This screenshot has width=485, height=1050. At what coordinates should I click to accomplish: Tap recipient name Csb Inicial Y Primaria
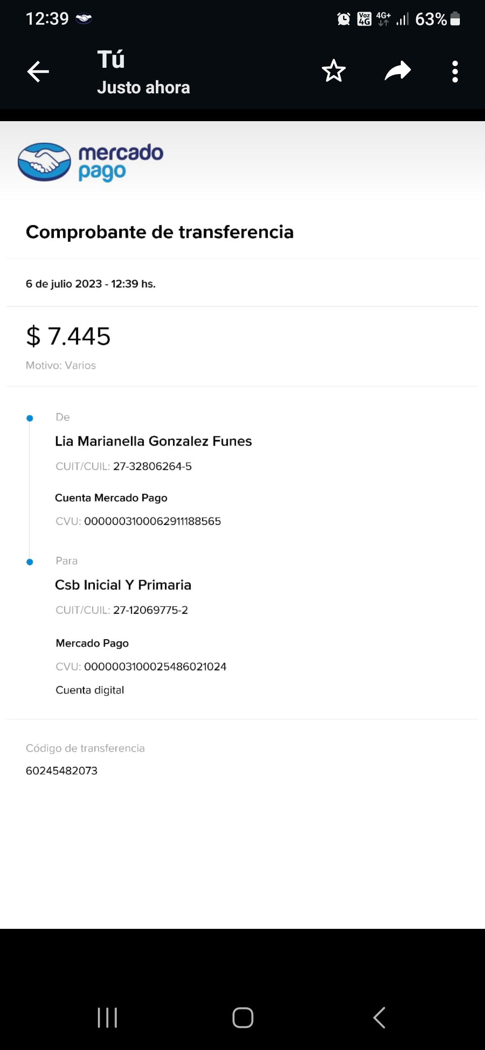pos(123,585)
